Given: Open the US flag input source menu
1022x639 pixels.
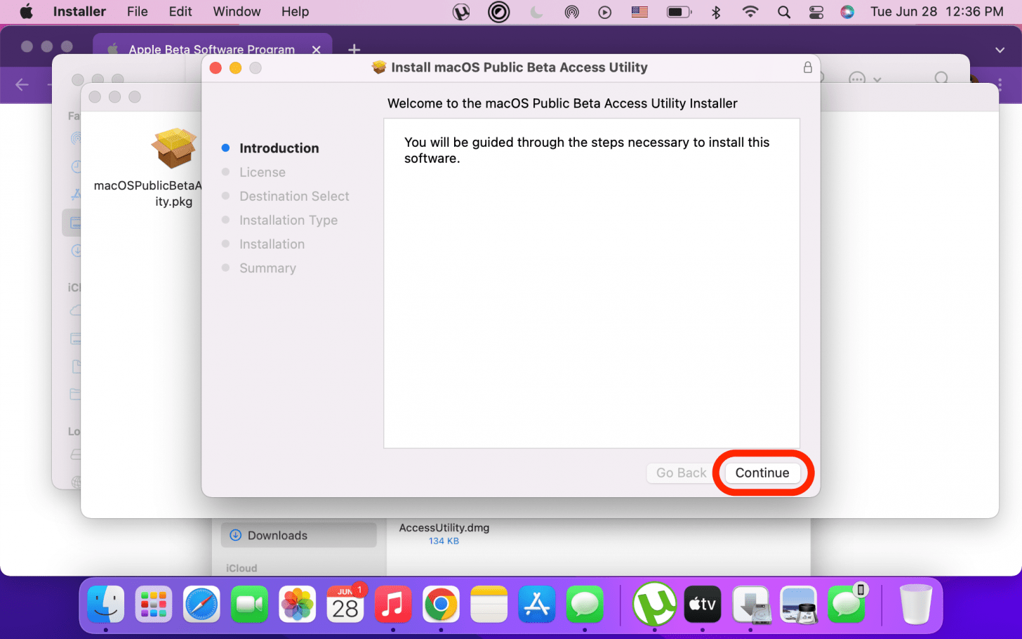Looking at the screenshot, I should pos(639,12).
